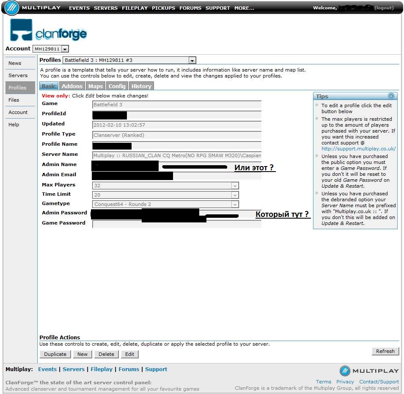Open the SUPPORT menu in the top bar
This screenshot has height=394, width=404.
(218, 8)
